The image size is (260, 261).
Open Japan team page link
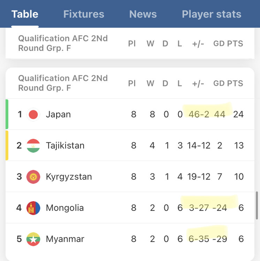click(58, 114)
